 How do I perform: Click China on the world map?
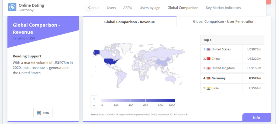pyautogui.click(x=162, y=62)
